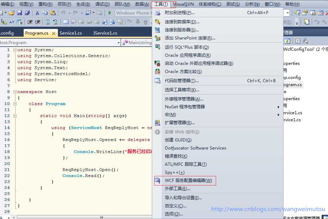Collapse the namespace Host block
Viewport: 328px width, 219px height.
15,92
